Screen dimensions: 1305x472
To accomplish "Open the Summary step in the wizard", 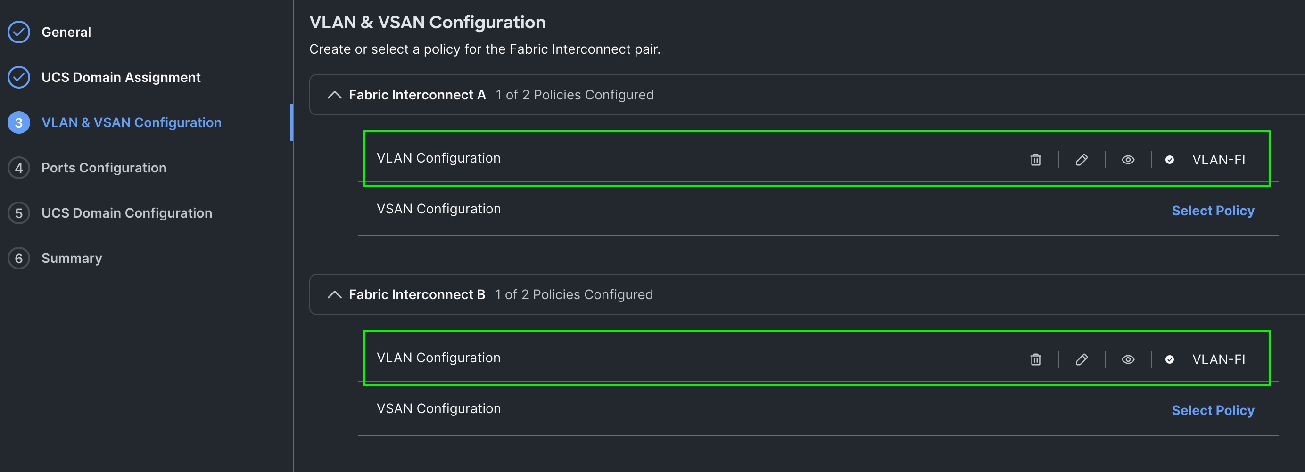I will 72,258.
